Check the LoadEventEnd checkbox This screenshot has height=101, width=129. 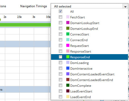(60, 97)
